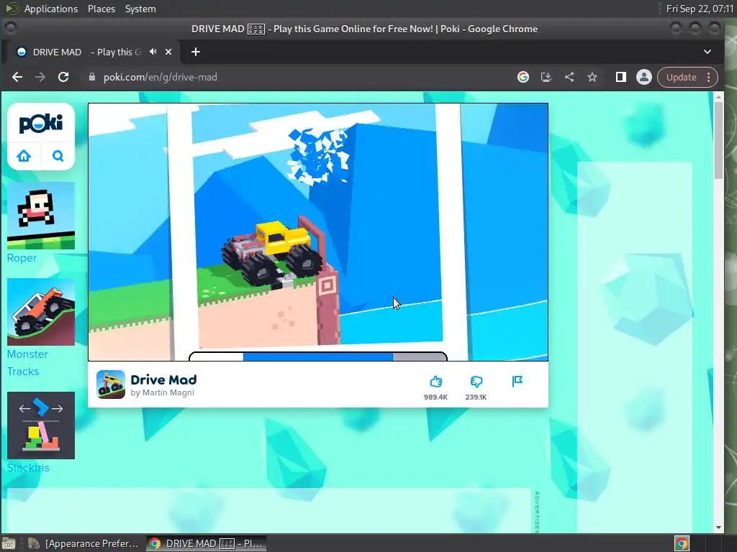Screen dimensions: 737x552
Task: Open a new browser tab
Action: click(x=196, y=52)
